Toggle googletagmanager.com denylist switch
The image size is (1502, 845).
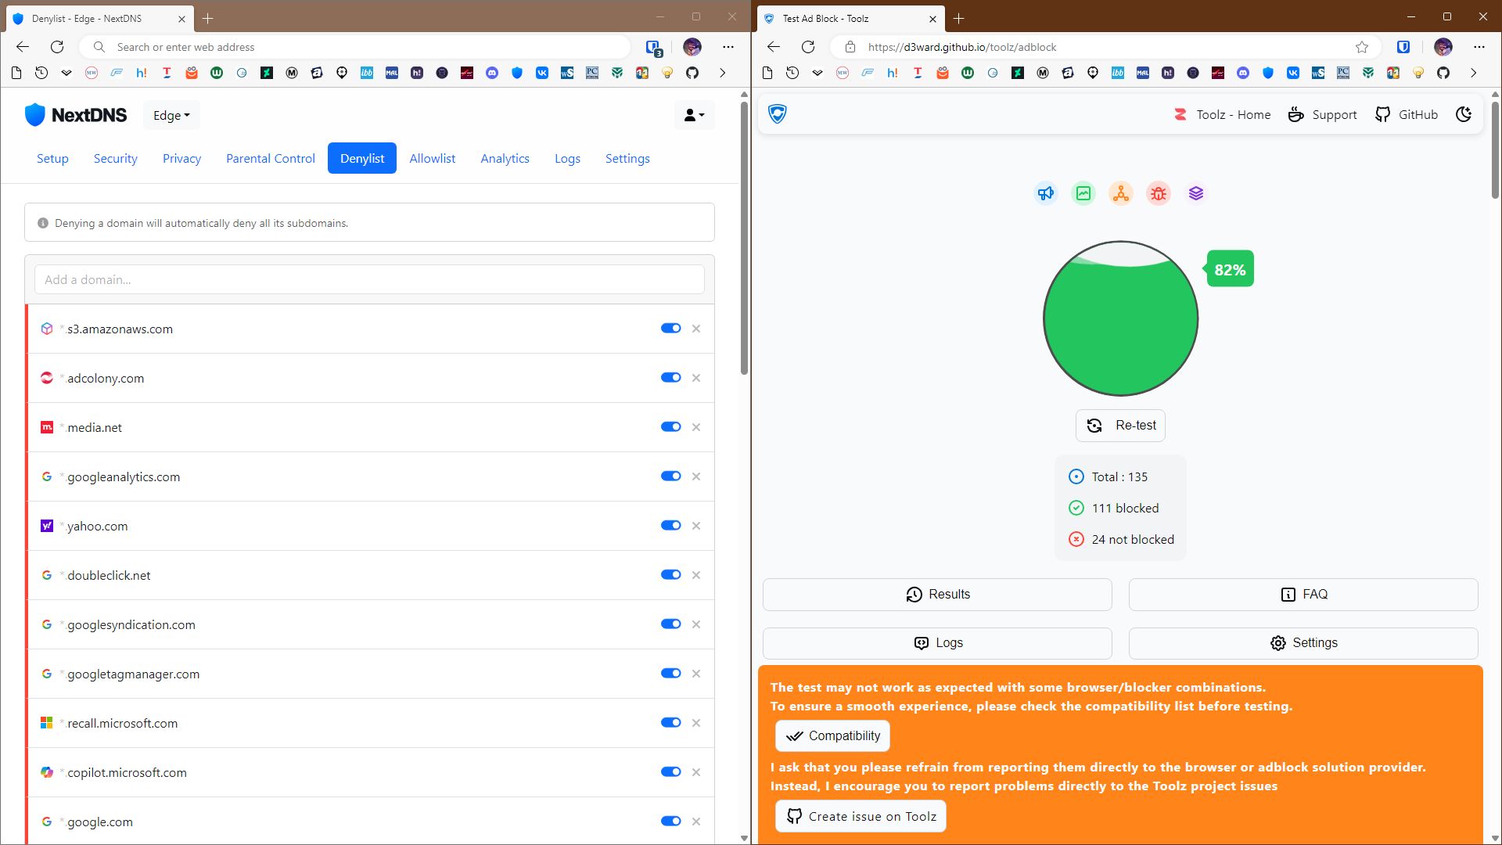[671, 674]
